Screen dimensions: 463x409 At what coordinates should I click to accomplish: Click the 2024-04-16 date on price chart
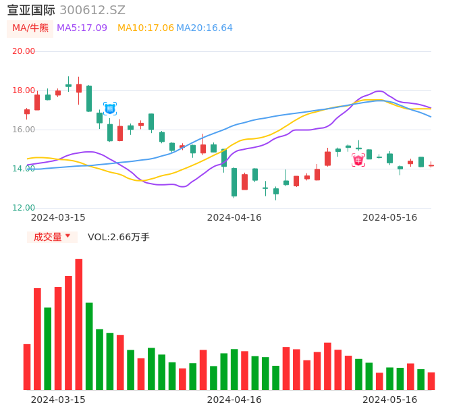pos(234,217)
